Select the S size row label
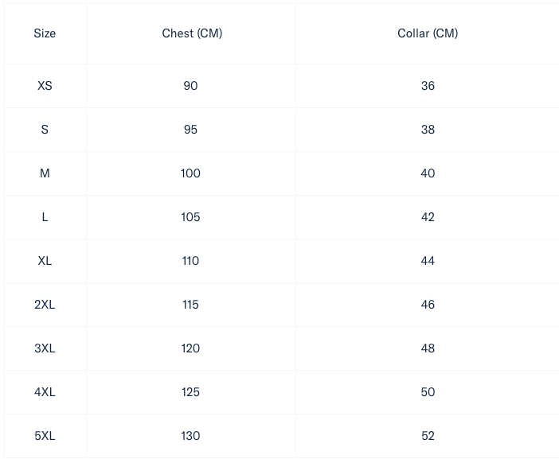 [45, 130]
